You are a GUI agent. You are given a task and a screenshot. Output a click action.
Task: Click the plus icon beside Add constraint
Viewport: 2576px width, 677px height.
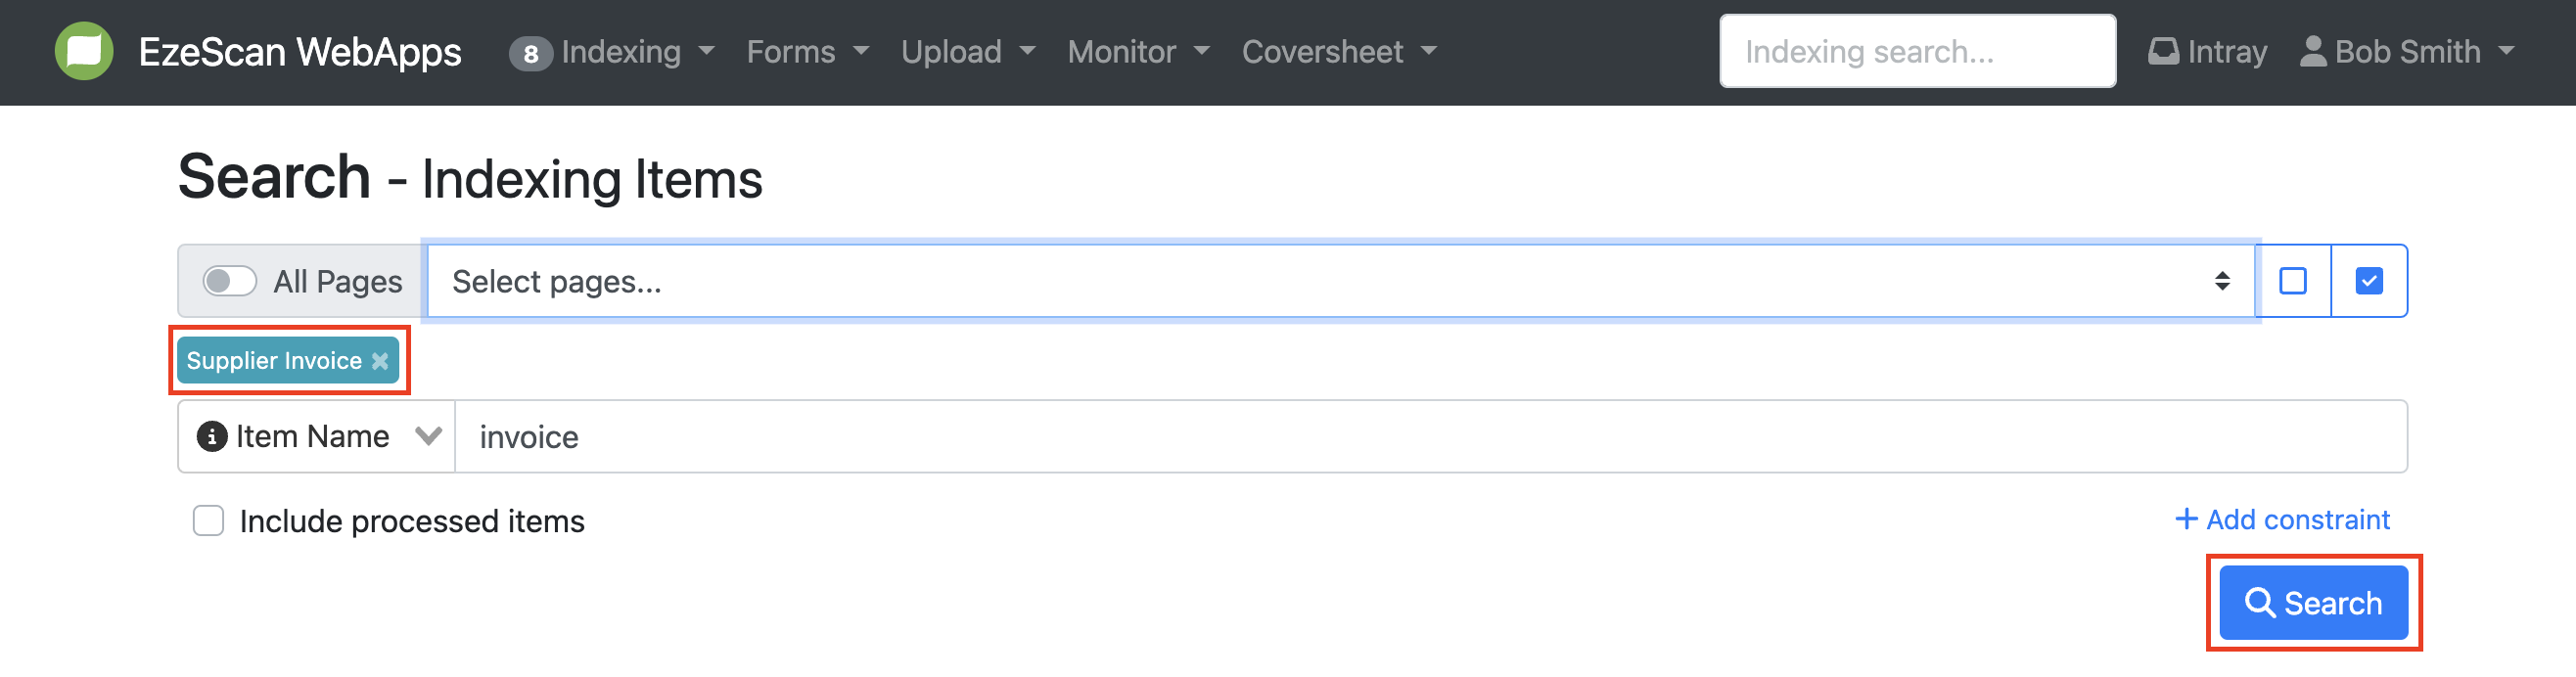[2186, 520]
